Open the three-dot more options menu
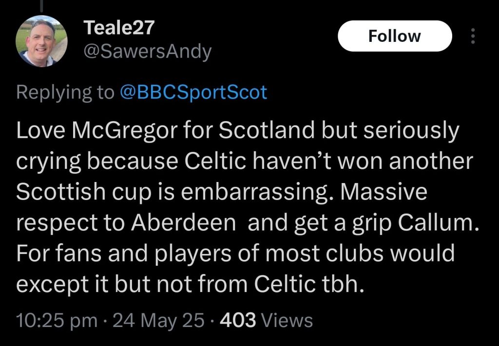The height and width of the screenshot is (346, 499). coord(473,36)
